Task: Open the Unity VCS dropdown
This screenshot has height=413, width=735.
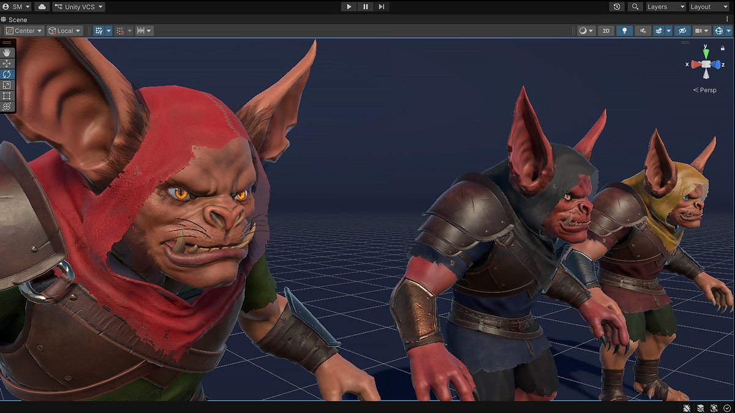Action: pyautogui.click(x=78, y=7)
